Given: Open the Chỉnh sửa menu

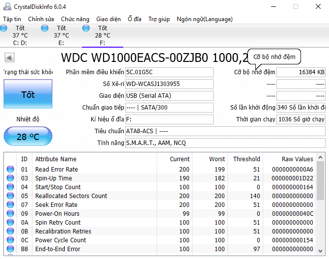Looking at the screenshot, I should click(41, 19).
